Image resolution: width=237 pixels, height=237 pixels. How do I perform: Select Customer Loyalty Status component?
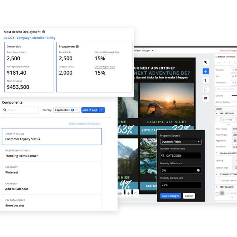[x=52, y=137]
